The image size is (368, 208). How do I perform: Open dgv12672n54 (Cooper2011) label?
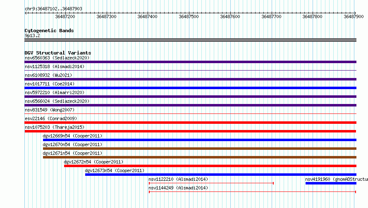(x=93, y=162)
